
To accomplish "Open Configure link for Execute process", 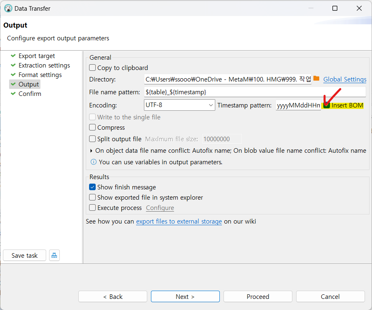I will 160,207.
